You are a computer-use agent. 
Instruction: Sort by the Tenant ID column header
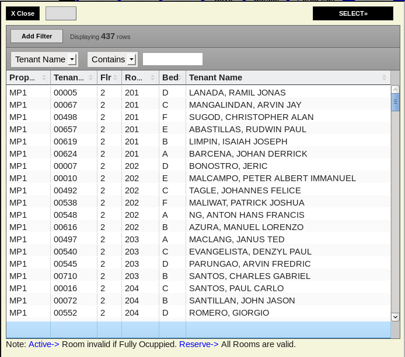pos(73,77)
